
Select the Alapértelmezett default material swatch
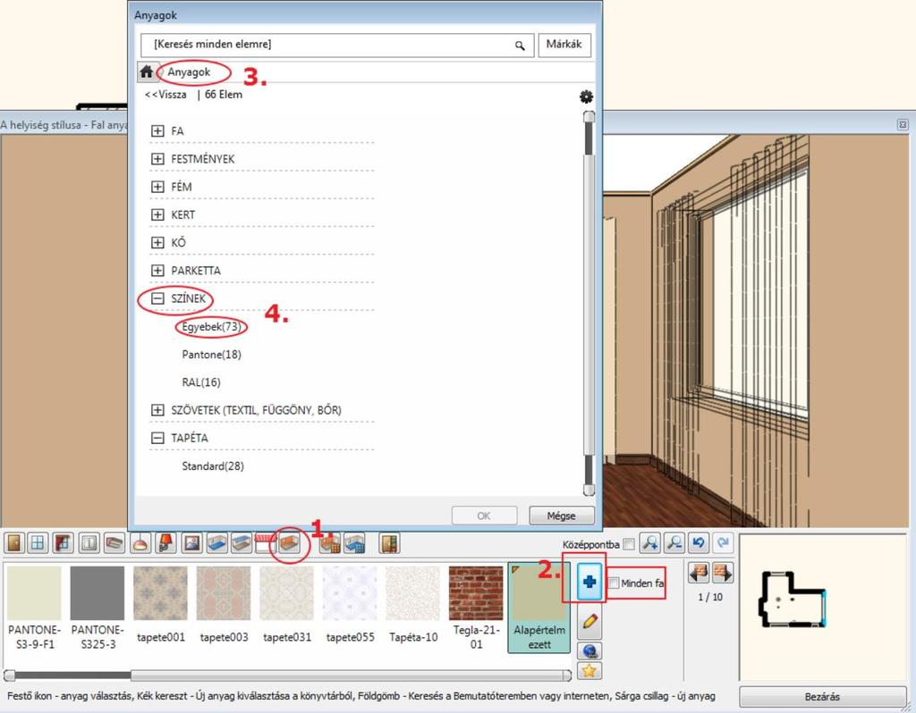coord(539,607)
